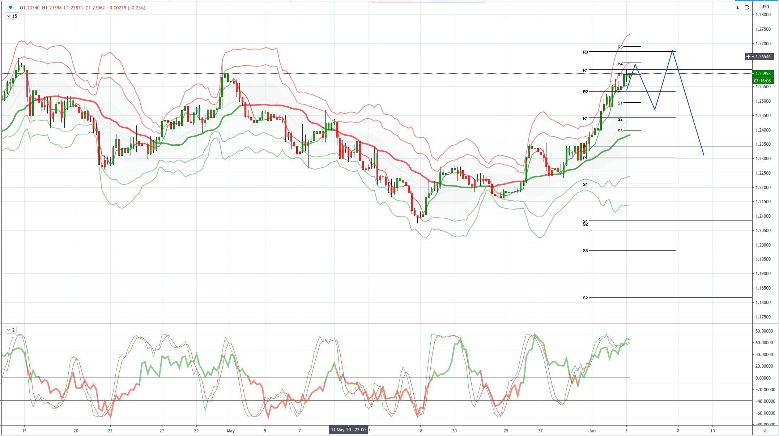
Task: Click the 18 date on the time axis
Action: pyautogui.click(x=420, y=431)
